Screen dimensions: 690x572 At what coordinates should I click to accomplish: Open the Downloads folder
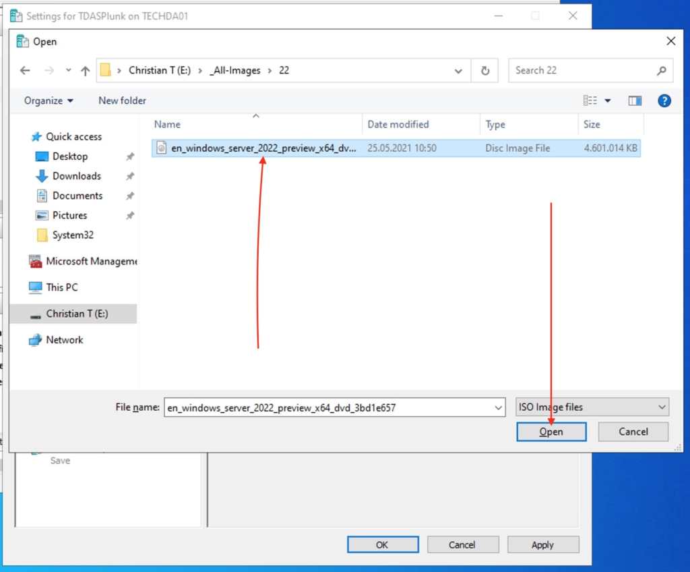75,176
